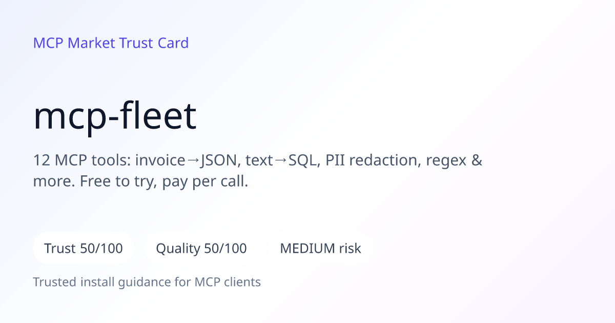Click the JSON word in description

[x=220, y=161]
